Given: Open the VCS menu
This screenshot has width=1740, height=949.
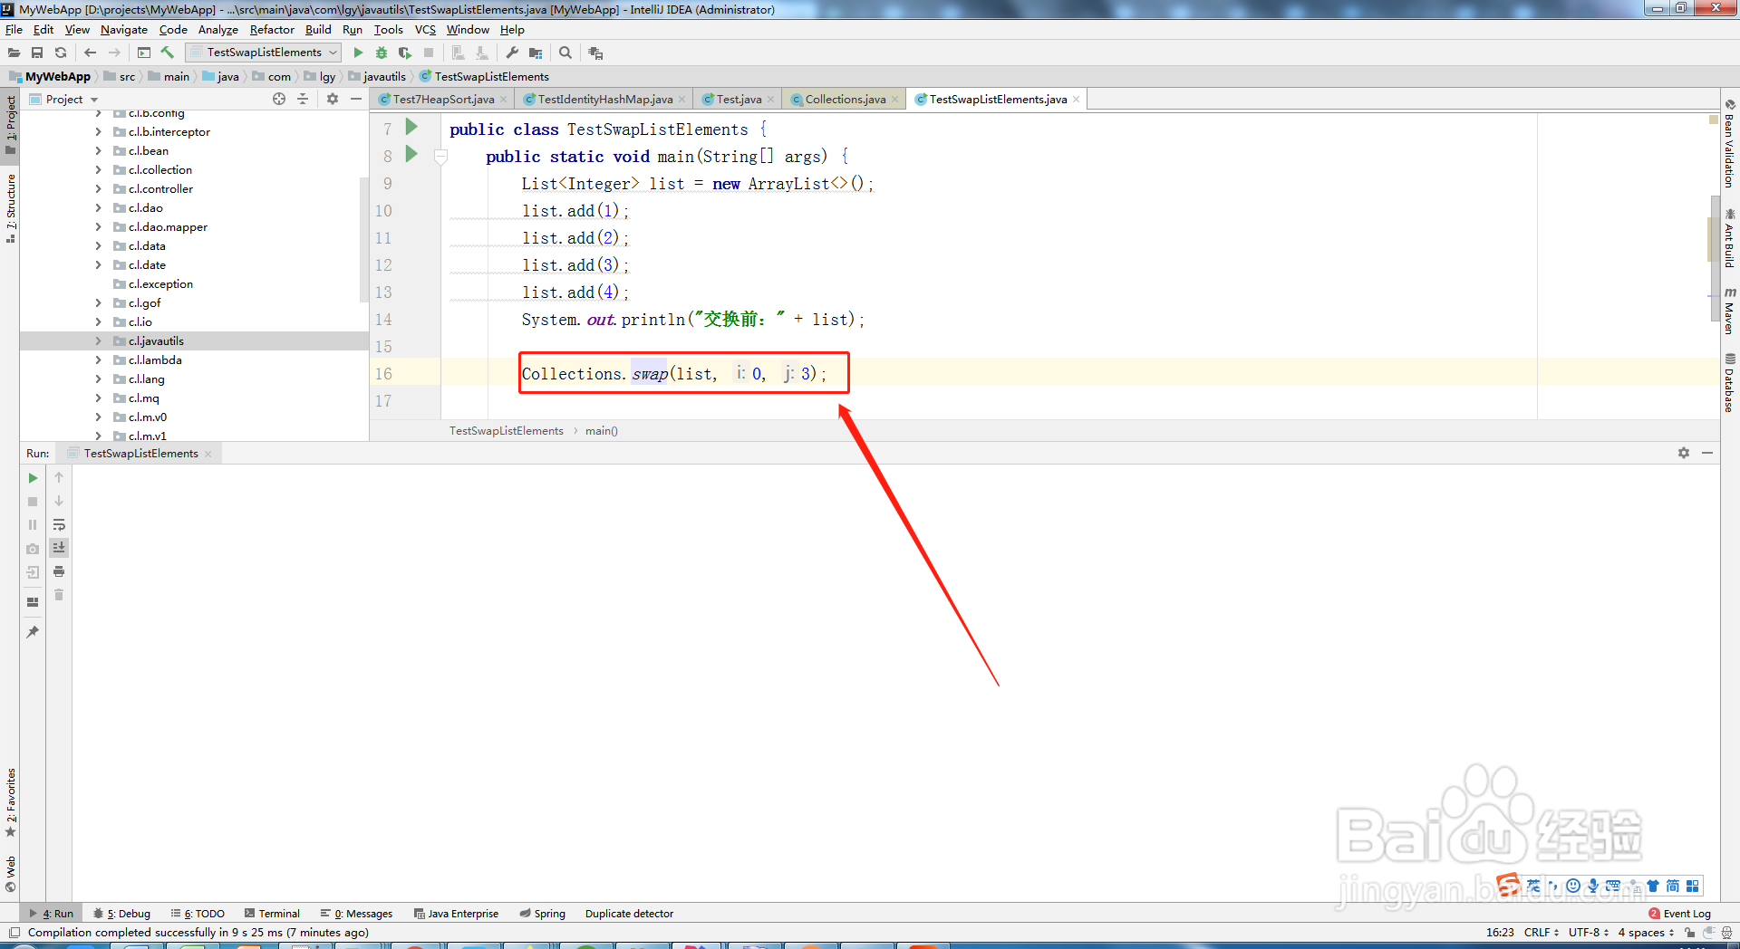Looking at the screenshot, I should point(426,30).
